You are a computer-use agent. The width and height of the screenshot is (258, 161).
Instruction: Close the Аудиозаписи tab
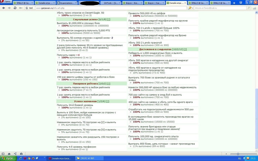76,3
